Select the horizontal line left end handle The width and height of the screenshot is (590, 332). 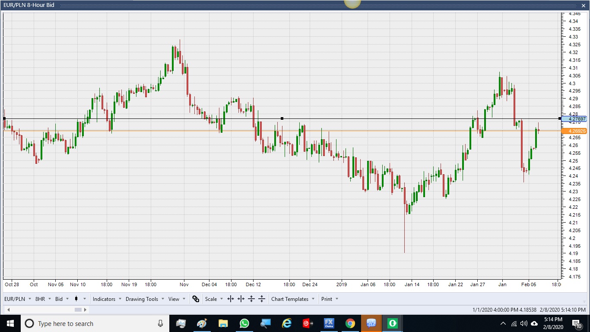(4, 118)
